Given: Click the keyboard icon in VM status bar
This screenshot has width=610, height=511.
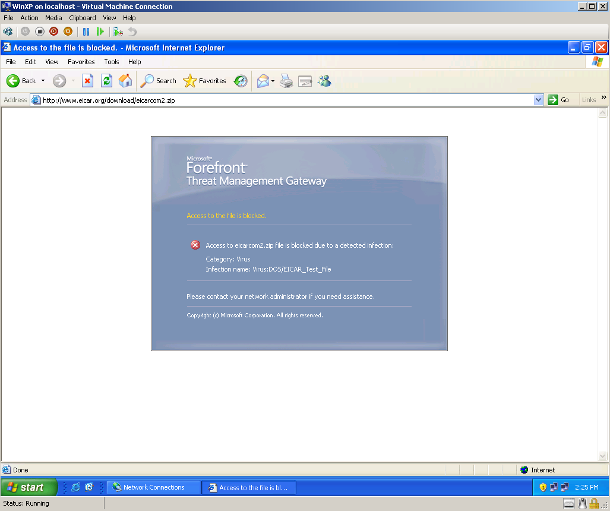Looking at the screenshot, I should pos(569,503).
